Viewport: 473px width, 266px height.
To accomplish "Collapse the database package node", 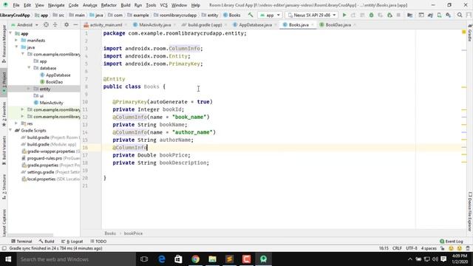I will pos(29,68).
